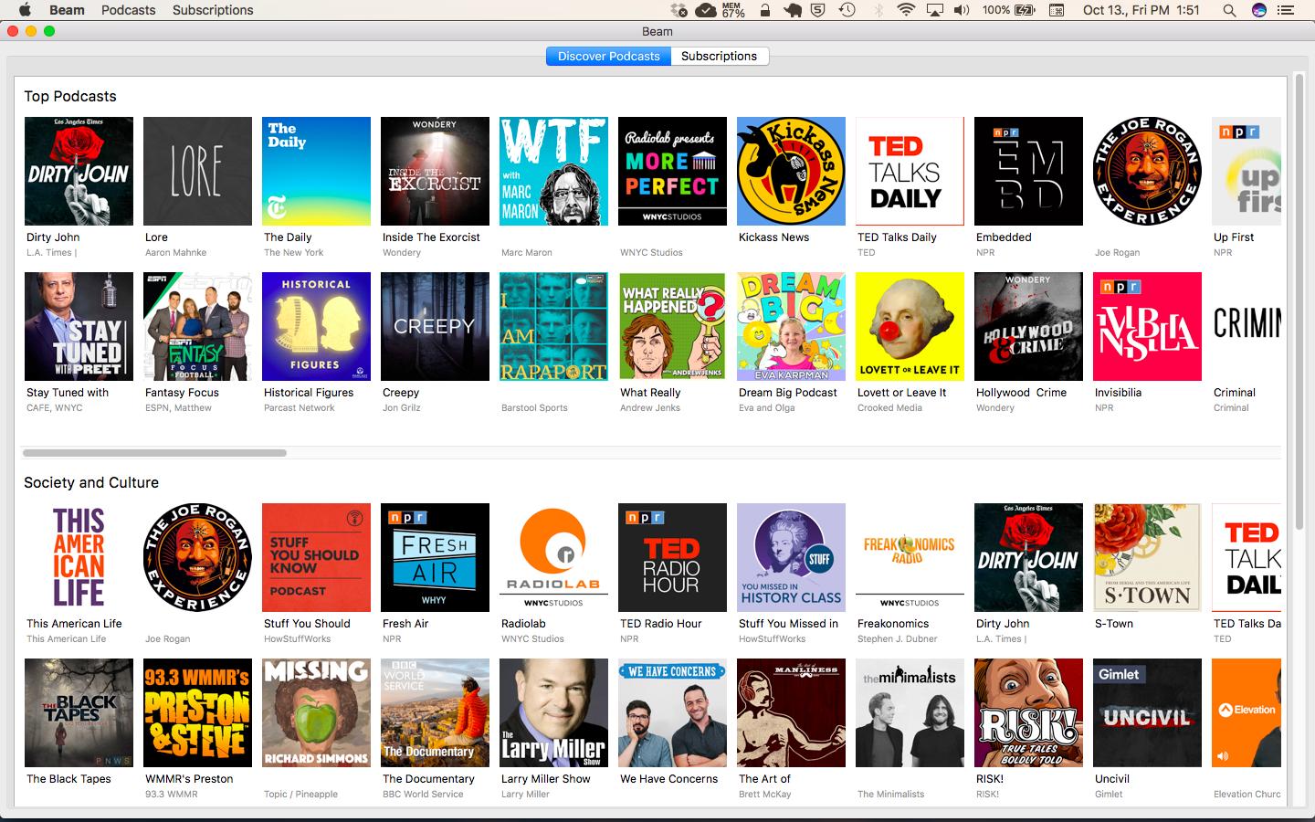
Task: Select Joe Rogan Experience in Top Podcasts
Action: [x=1147, y=171]
